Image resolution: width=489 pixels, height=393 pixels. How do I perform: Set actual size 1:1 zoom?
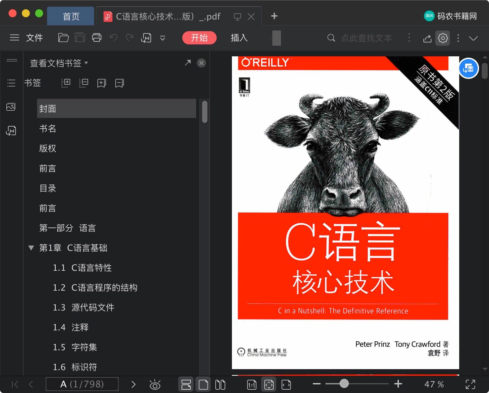[x=252, y=384]
